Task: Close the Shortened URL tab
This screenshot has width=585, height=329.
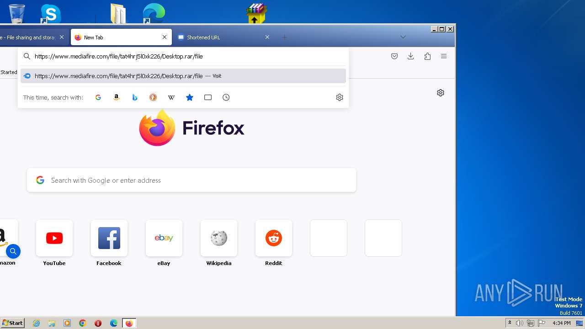Action: (267, 37)
